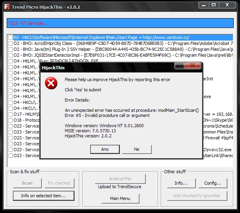Minimize the Trend Micro HijackThis window
This screenshot has width=240, height=213.
coord(204,5)
